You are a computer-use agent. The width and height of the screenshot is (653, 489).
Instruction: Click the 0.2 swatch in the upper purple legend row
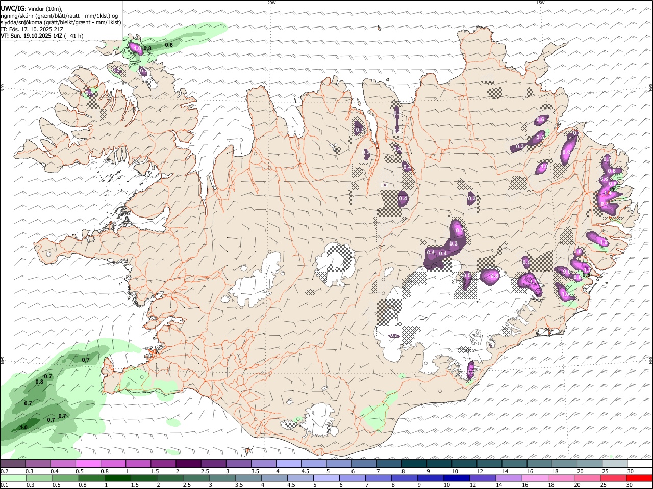tap(13, 464)
